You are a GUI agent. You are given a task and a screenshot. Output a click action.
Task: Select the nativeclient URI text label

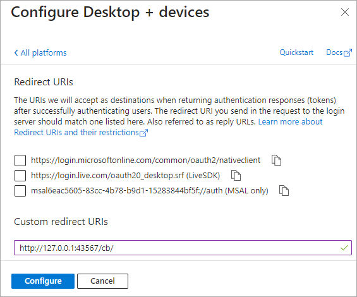(x=146, y=161)
